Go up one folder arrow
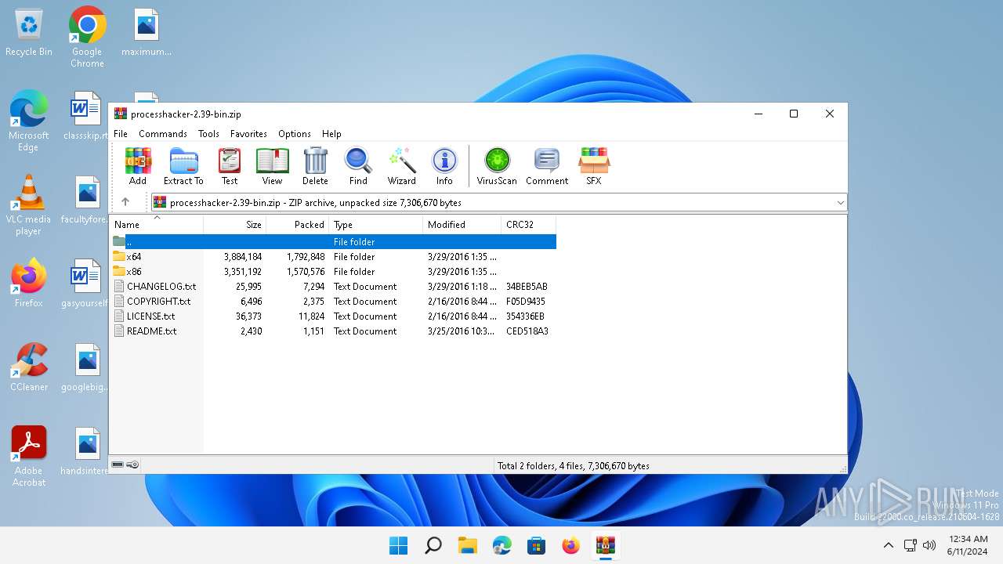Viewport: 1003px width, 564px height. [125, 202]
